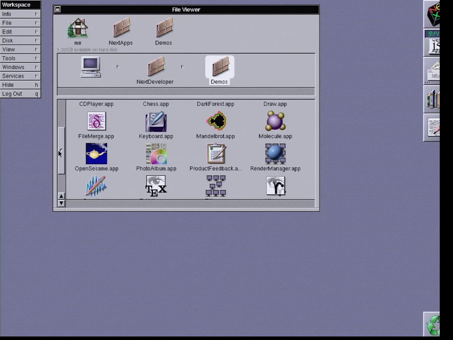Click the clock and calendar dock icon
This screenshot has width=453, height=340.
[x=432, y=42]
